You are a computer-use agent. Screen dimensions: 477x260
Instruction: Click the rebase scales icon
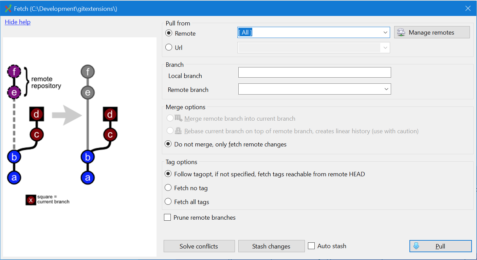tap(177, 131)
